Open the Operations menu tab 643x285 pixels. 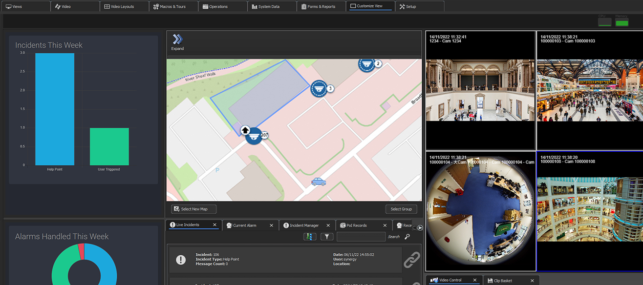tap(223, 6)
